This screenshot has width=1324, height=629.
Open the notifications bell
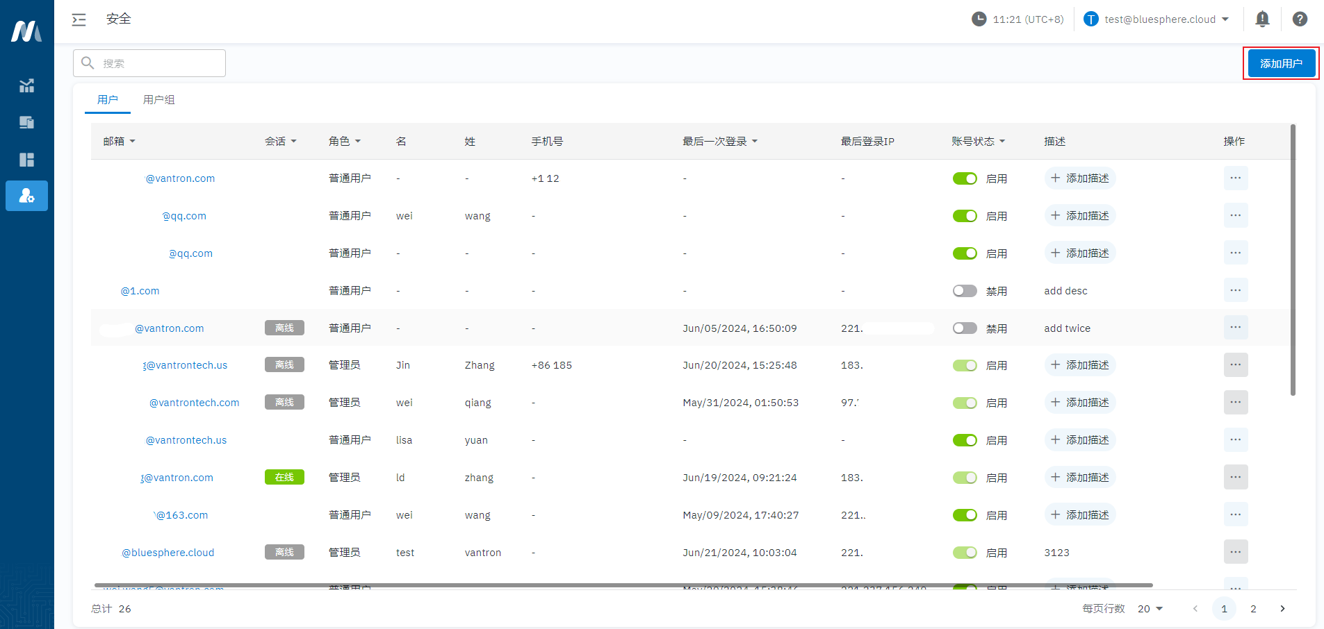pyautogui.click(x=1262, y=19)
